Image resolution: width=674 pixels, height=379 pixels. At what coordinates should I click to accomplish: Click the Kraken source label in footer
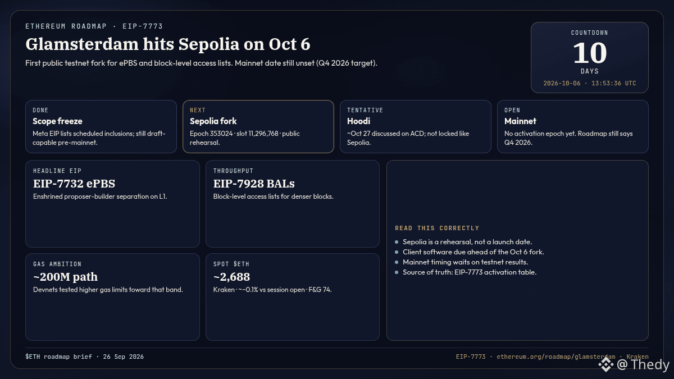coord(637,357)
